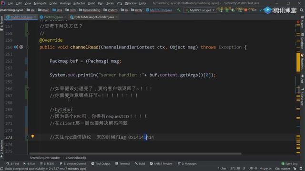
Task: Click com package in breadcrumb
Action: (x=71, y=10)
